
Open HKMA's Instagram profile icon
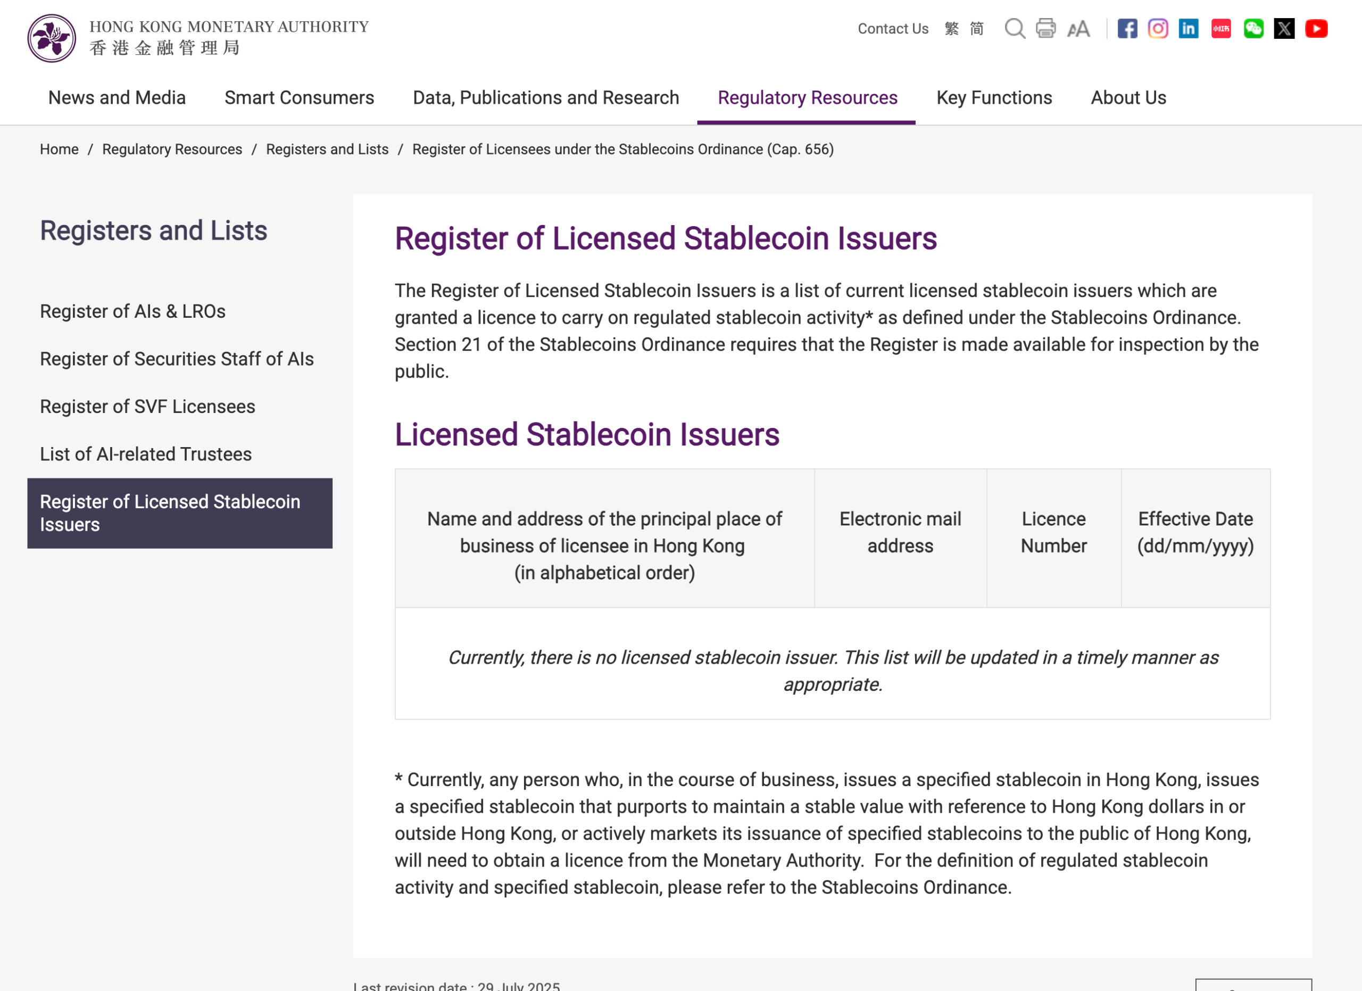1158,29
